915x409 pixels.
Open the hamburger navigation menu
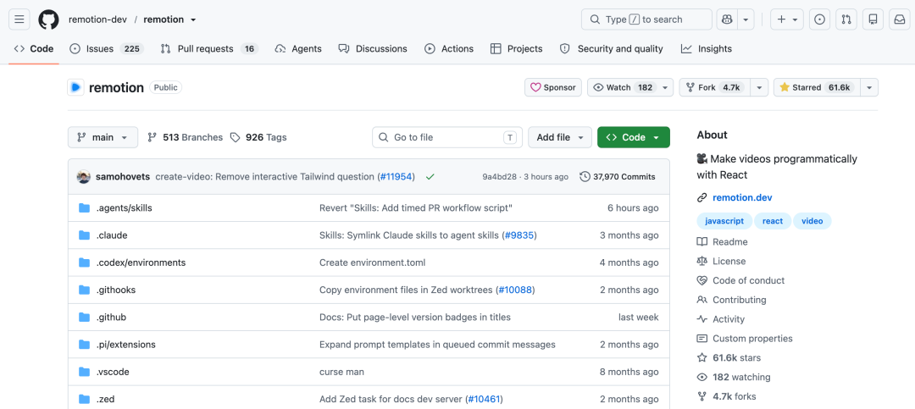click(19, 19)
